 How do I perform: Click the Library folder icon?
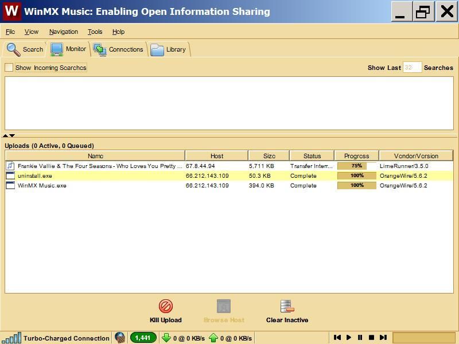tap(157, 50)
